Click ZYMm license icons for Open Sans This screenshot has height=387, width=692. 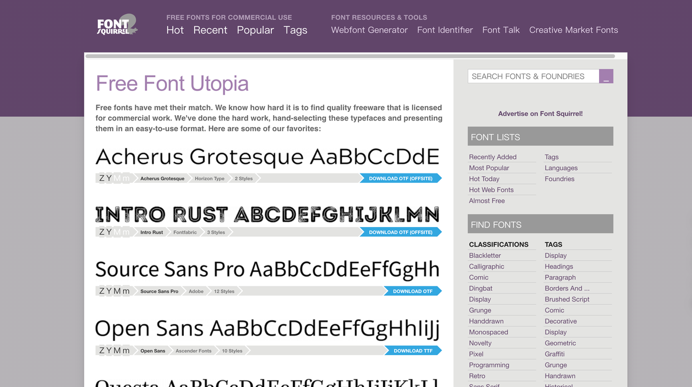click(x=114, y=351)
